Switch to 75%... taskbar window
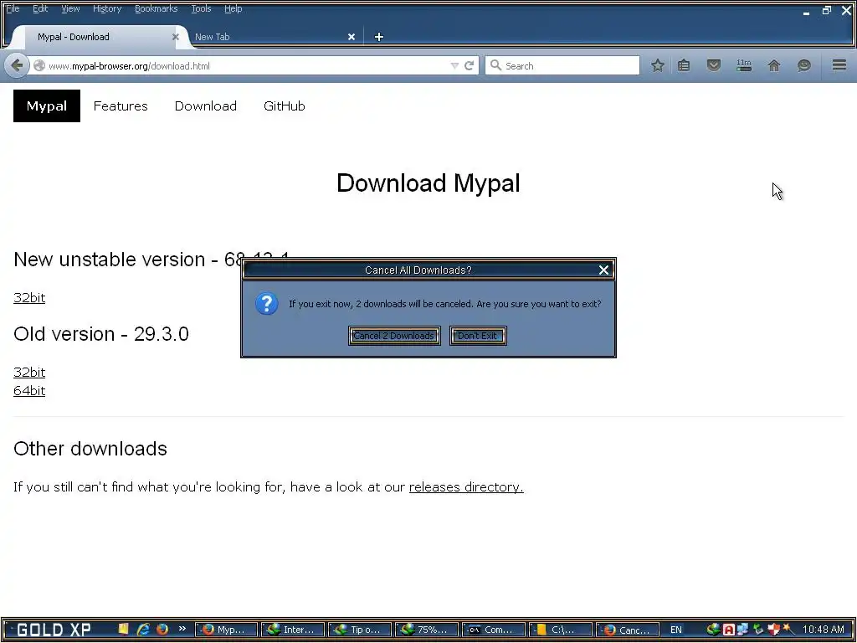The image size is (857, 643). tap(426, 630)
